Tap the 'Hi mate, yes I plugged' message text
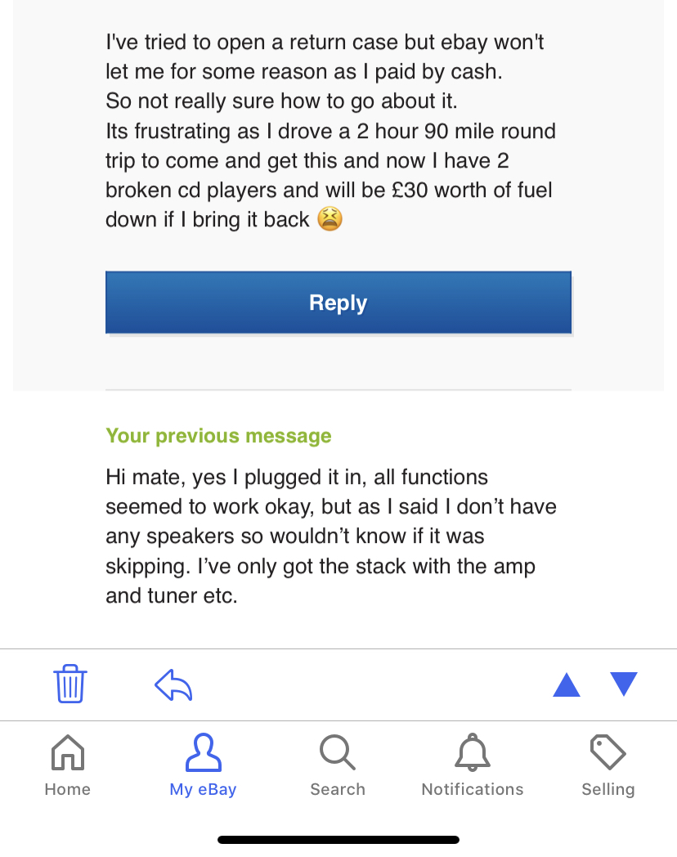Screen dimensions: 677x857 (x=331, y=536)
